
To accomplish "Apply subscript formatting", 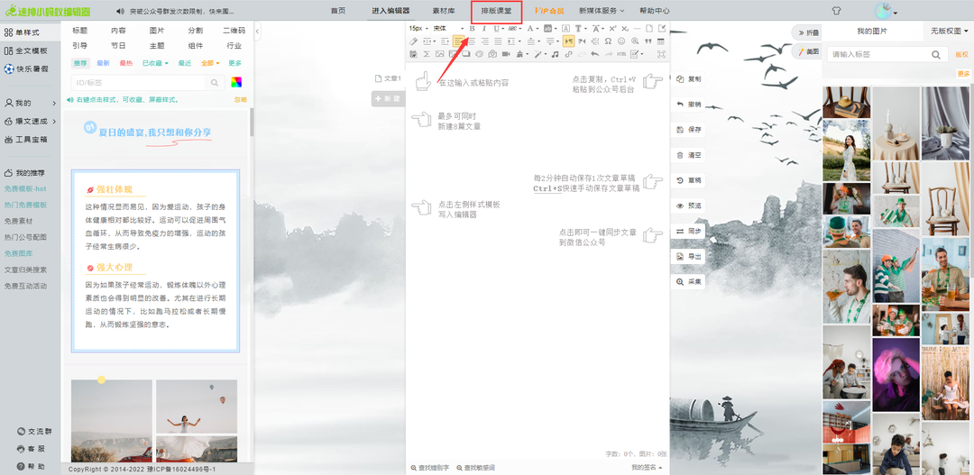I will tap(625, 29).
